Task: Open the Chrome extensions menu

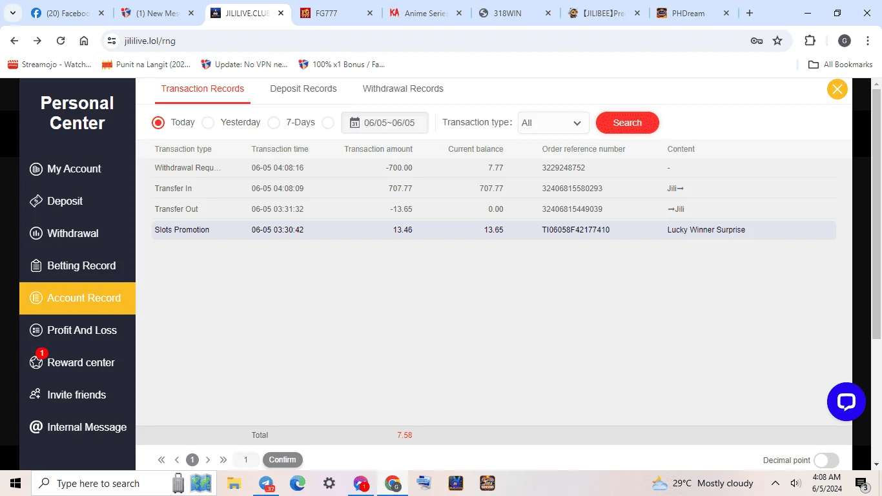Action: [x=810, y=41]
